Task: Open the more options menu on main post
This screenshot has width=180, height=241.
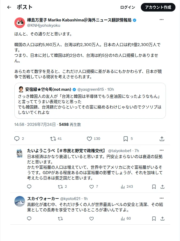Action: pyautogui.click(x=162, y=20)
